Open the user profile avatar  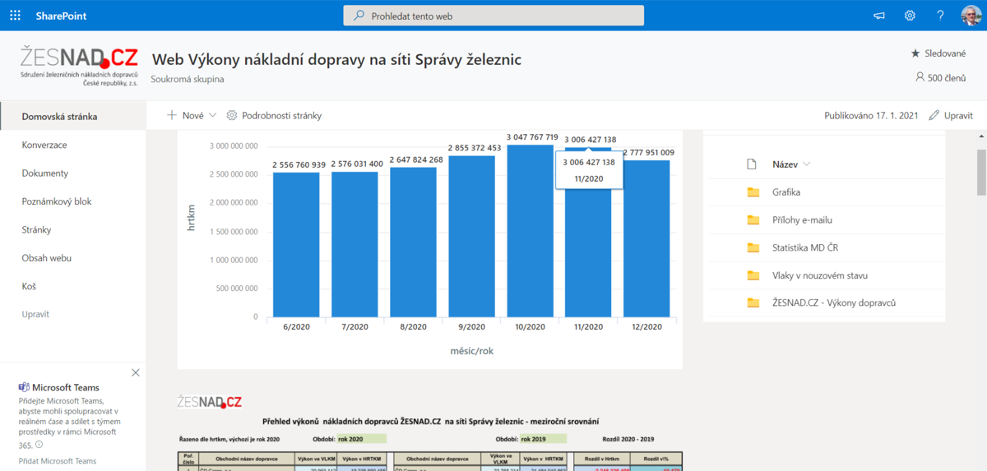(971, 16)
